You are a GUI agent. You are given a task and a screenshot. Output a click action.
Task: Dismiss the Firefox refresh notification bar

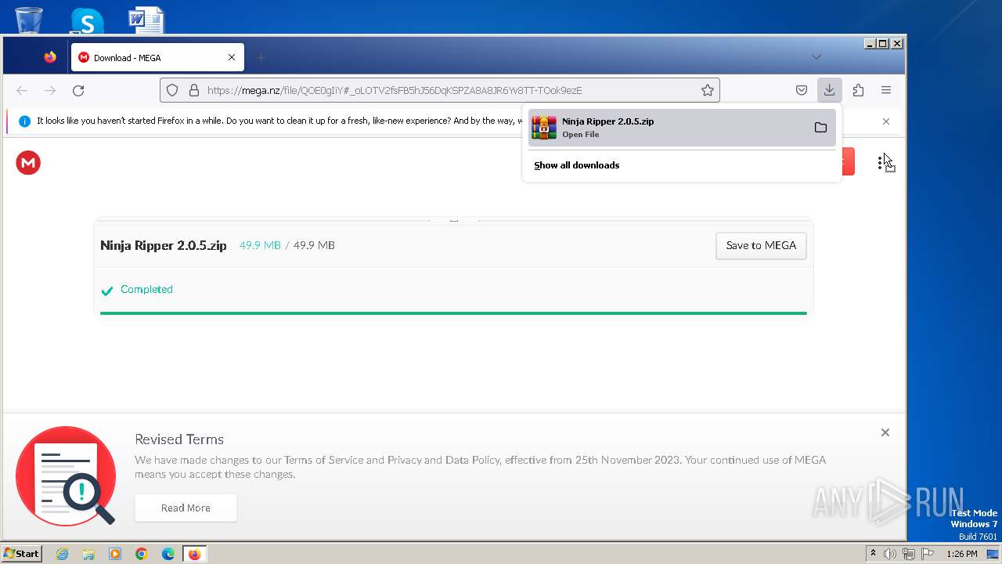click(x=886, y=121)
